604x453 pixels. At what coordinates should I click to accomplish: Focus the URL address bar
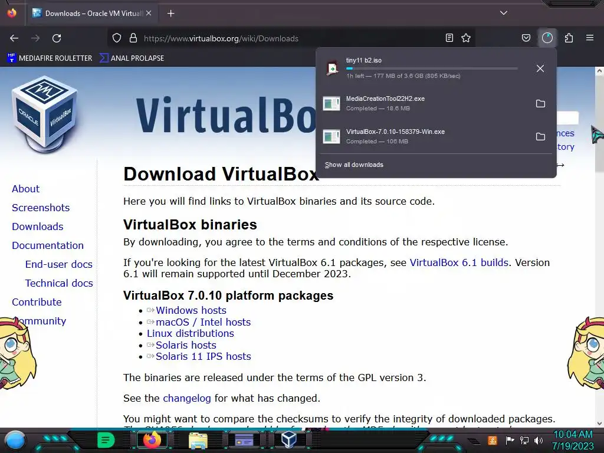(291, 38)
